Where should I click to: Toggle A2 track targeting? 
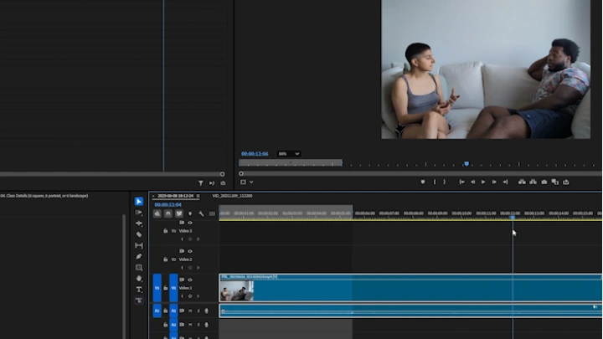click(173, 325)
